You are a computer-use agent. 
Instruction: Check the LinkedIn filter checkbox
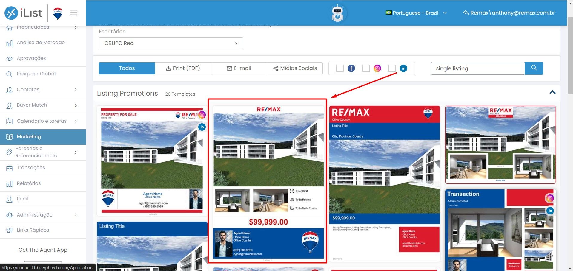pyautogui.click(x=392, y=68)
